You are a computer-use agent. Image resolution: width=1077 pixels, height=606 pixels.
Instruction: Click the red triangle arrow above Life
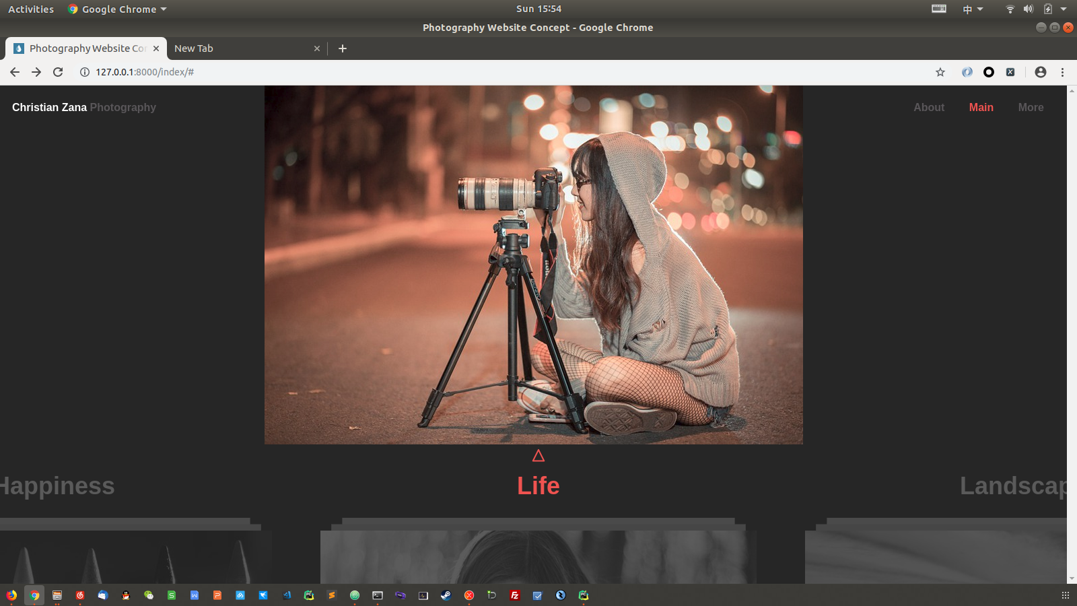538,457
